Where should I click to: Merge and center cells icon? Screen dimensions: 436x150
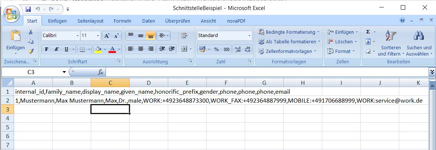tap(184, 49)
